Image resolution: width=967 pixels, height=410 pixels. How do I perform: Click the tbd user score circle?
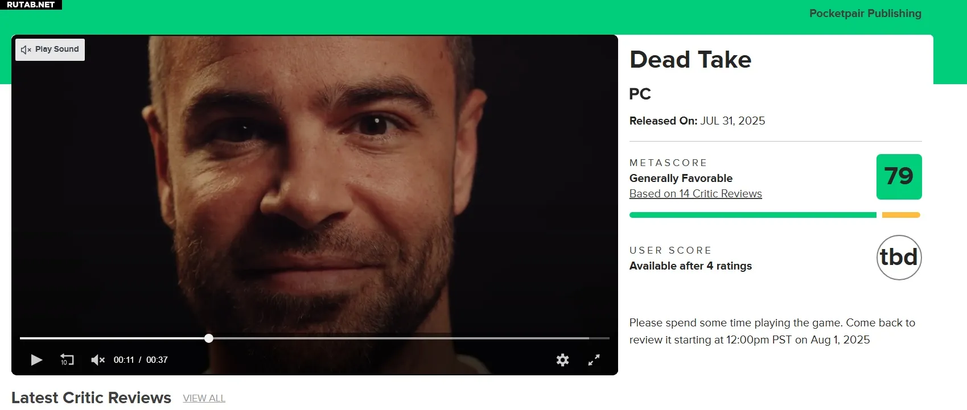tap(899, 258)
